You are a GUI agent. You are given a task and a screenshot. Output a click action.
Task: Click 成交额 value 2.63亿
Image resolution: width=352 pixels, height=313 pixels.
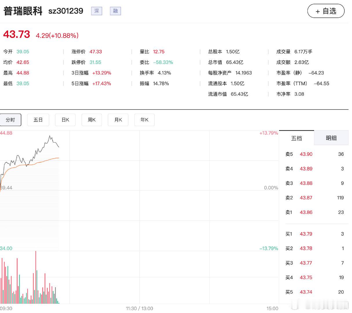click(x=302, y=62)
